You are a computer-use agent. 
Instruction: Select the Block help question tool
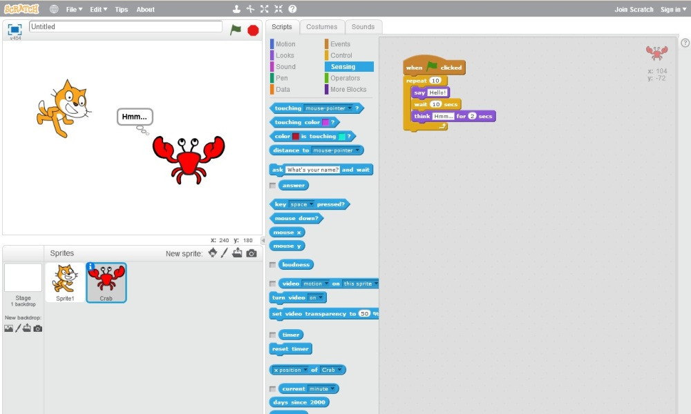(292, 9)
